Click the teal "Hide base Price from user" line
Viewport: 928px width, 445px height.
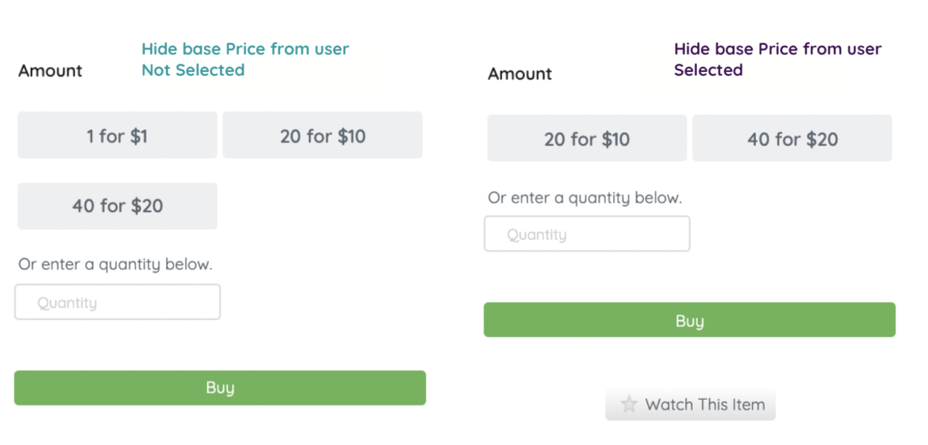coord(245,49)
